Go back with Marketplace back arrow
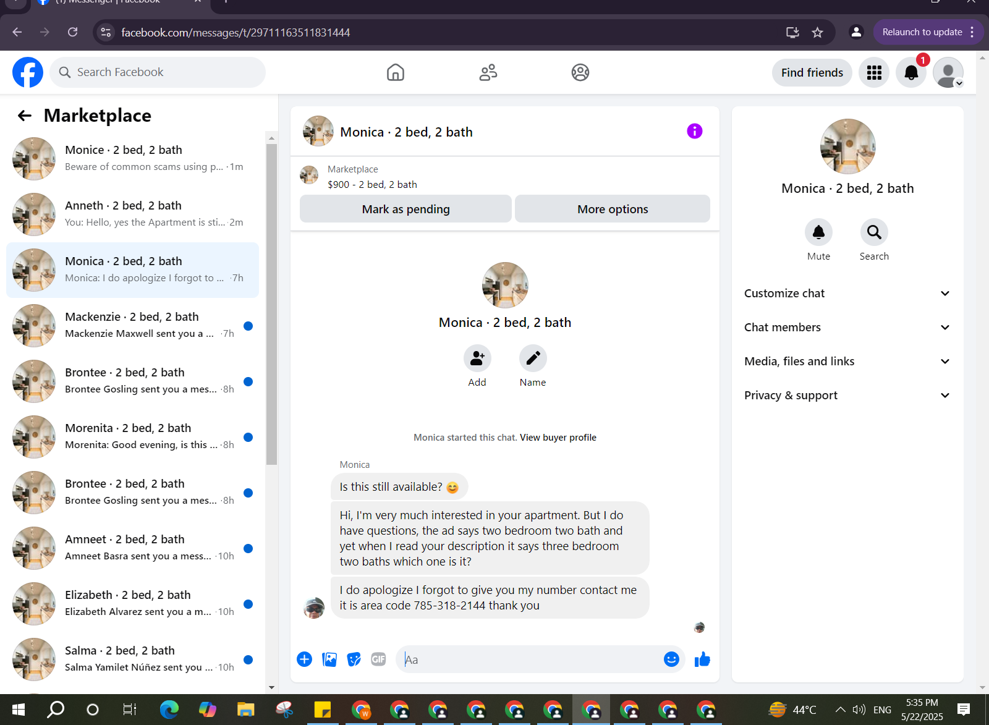Viewport: 989px width, 725px height. (25, 116)
